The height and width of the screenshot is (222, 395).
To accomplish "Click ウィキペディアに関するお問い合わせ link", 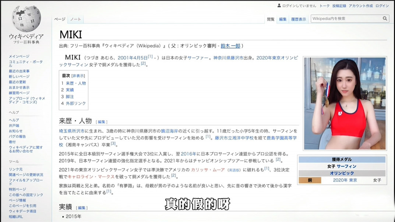I will point(26,149).
